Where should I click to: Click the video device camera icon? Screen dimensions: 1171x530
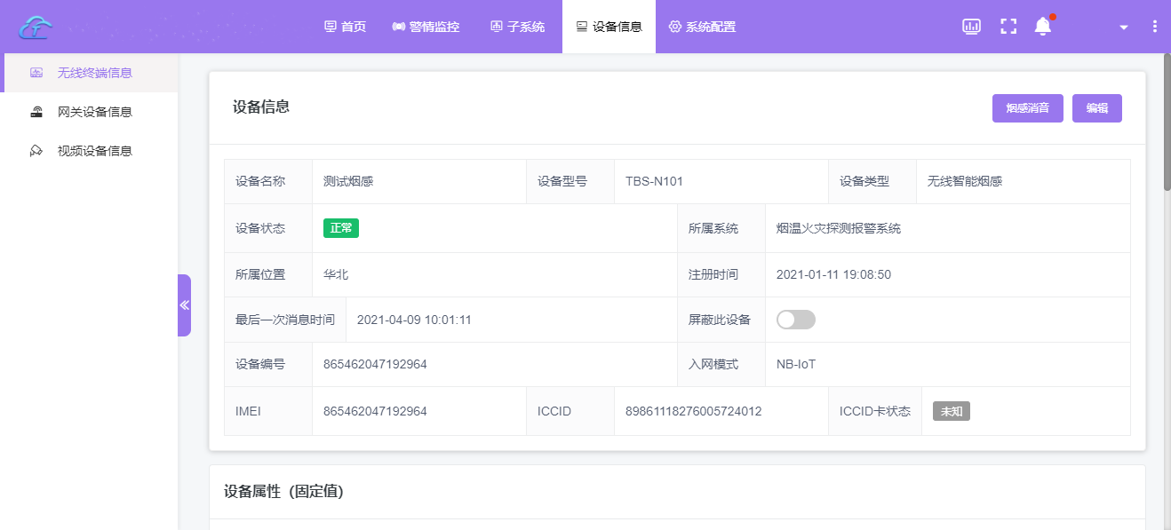coord(36,151)
